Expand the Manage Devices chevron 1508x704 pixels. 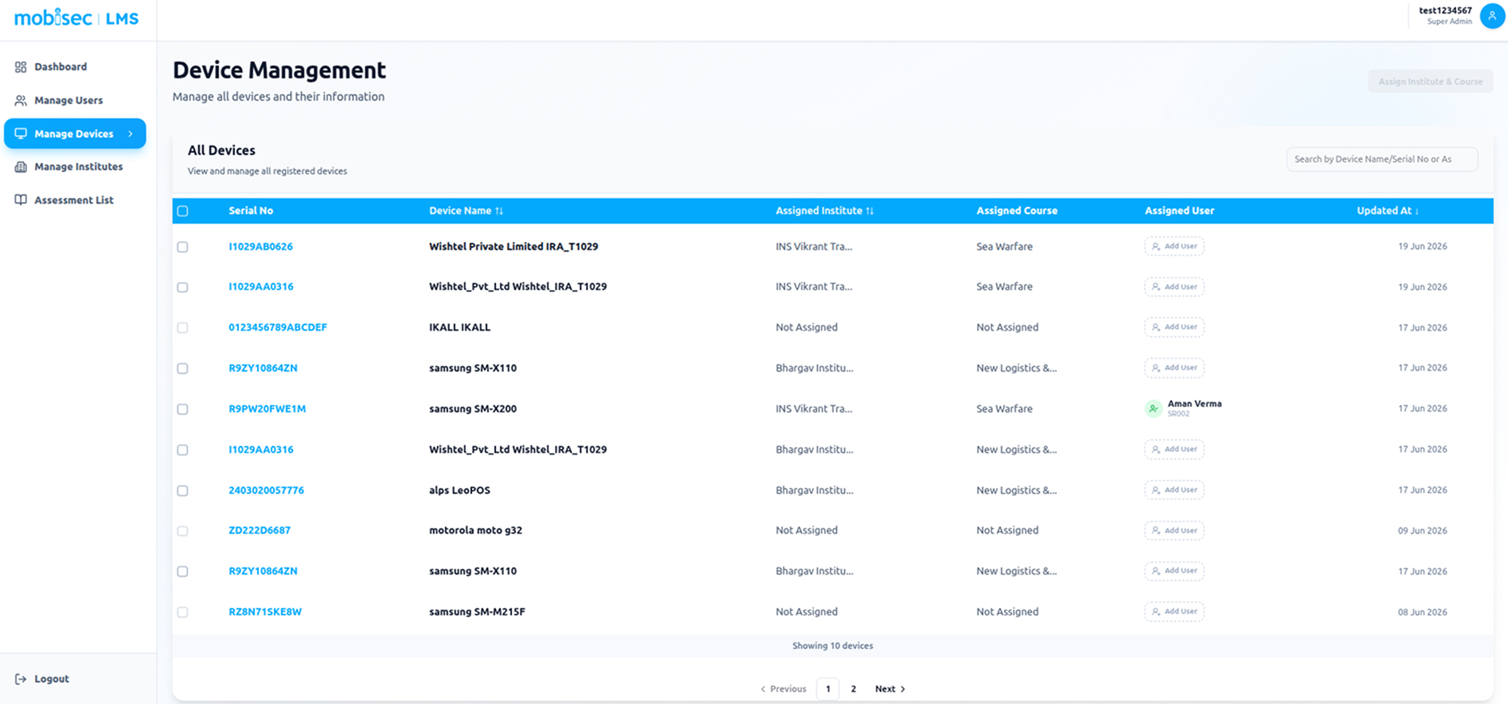(130, 133)
